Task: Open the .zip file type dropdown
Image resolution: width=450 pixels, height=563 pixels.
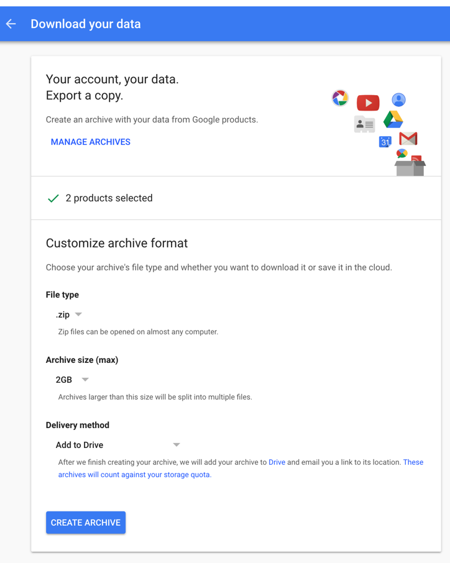Action: tap(68, 315)
